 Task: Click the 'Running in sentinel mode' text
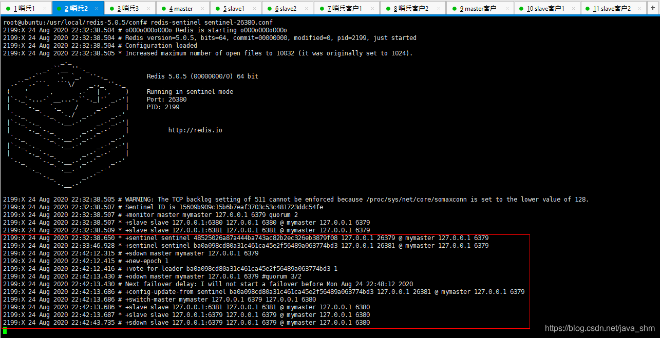click(190, 92)
